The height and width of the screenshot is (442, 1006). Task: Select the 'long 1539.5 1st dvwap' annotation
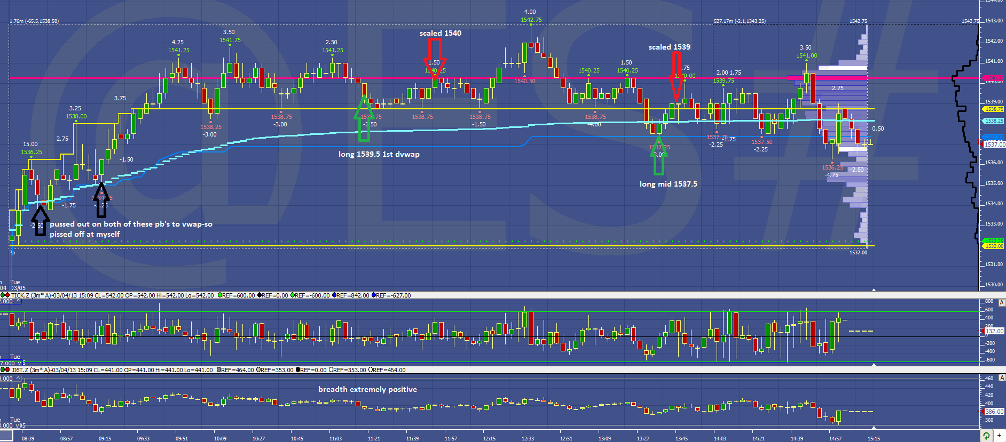click(379, 154)
